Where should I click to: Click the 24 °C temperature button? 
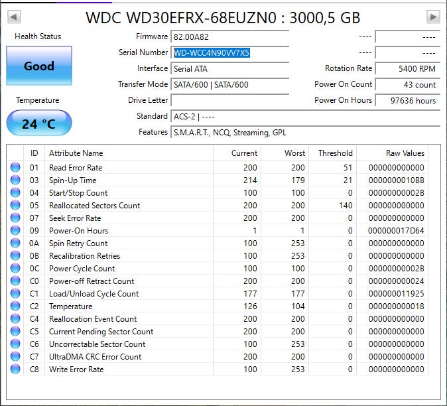pos(39,123)
